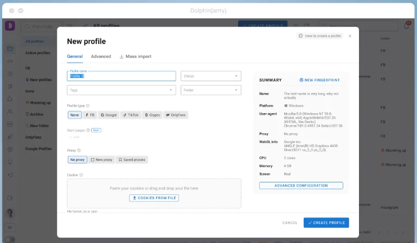Click the notifications bell icon
The width and height of the screenshot is (417, 243).
406,26
